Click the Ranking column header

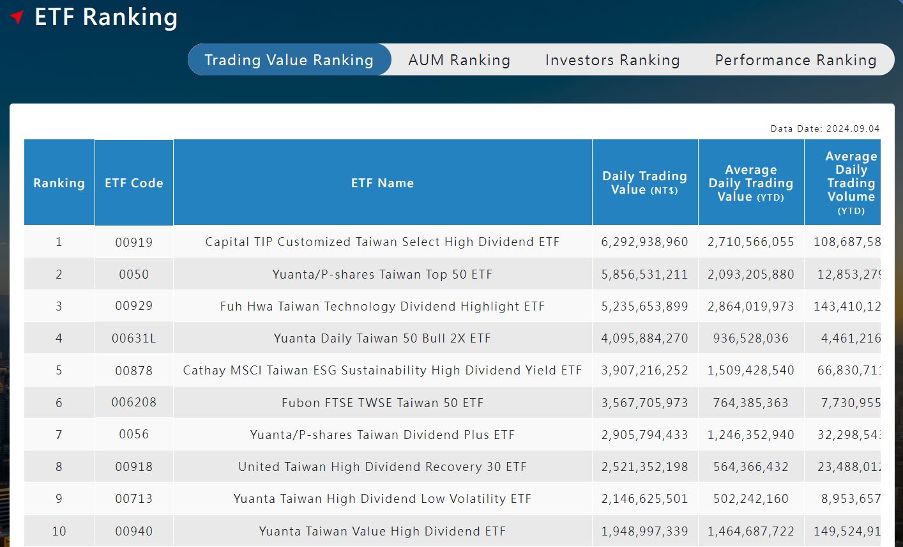[x=59, y=183]
